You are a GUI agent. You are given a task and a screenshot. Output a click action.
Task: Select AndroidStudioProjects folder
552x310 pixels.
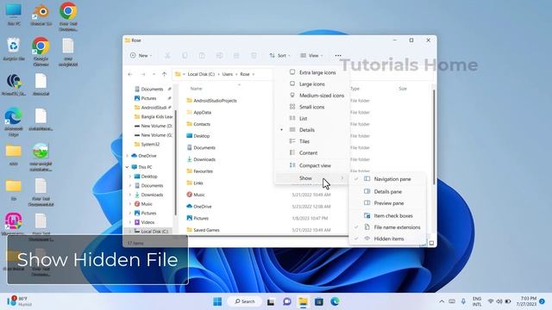211,101
